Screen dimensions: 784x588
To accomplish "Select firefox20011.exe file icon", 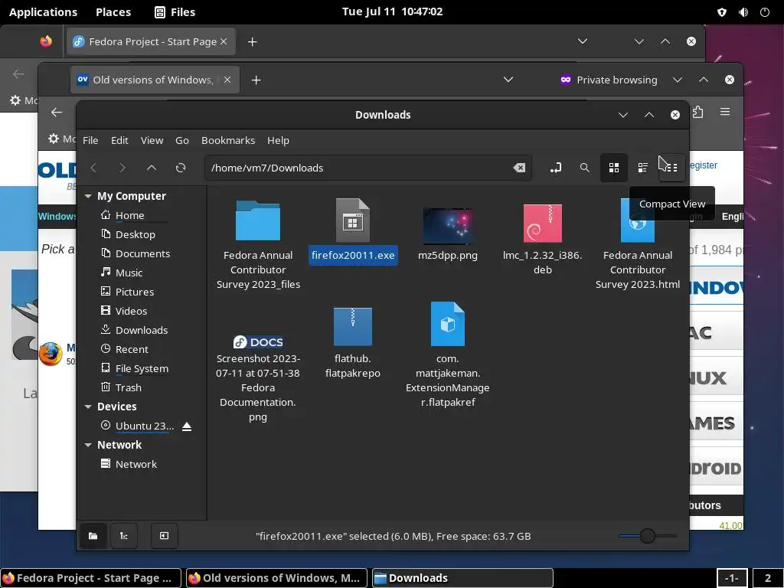I will [352, 221].
